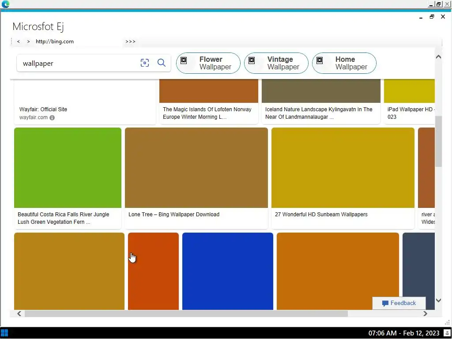This screenshot has width=452, height=339.
Task: Click the horizontal scrollbar right arrow
Action: tap(425, 314)
